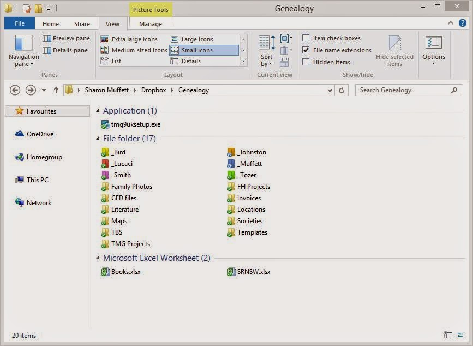The height and width of the screenshot is (346, 473).
Task: Open the Navigation pane menu
Action: click(23, 51)
